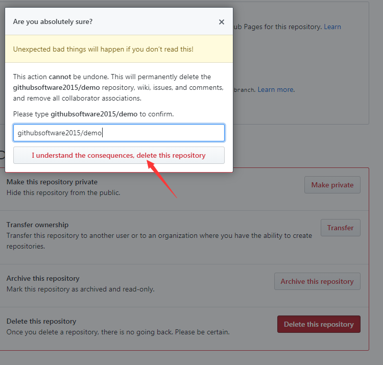383x365 pixels.
Task: Click the Make private button
Action: [x=332, y=185]
